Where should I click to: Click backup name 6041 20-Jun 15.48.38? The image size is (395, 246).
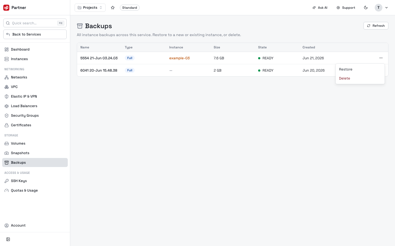click(99, 71)
